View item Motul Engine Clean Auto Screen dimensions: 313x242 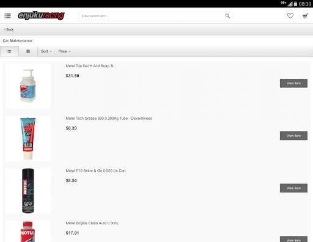coord(293,239)
